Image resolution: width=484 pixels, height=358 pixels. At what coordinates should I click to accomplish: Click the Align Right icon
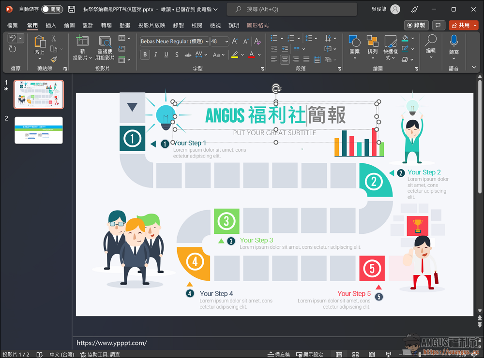pos(295,59)
